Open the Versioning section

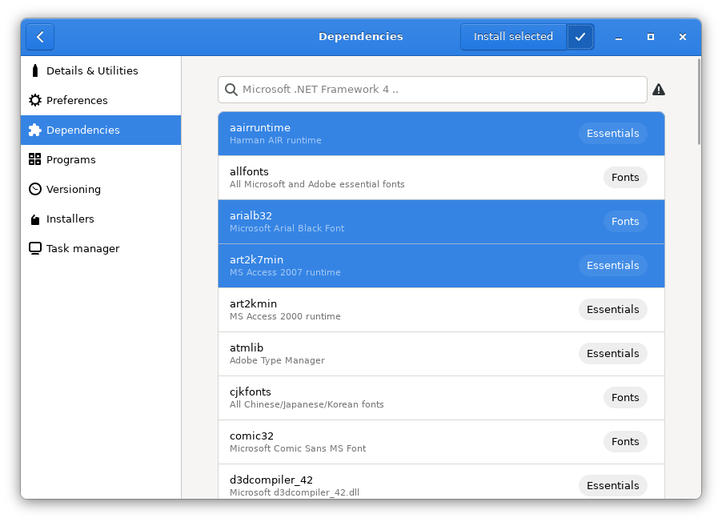coord(101,189)
